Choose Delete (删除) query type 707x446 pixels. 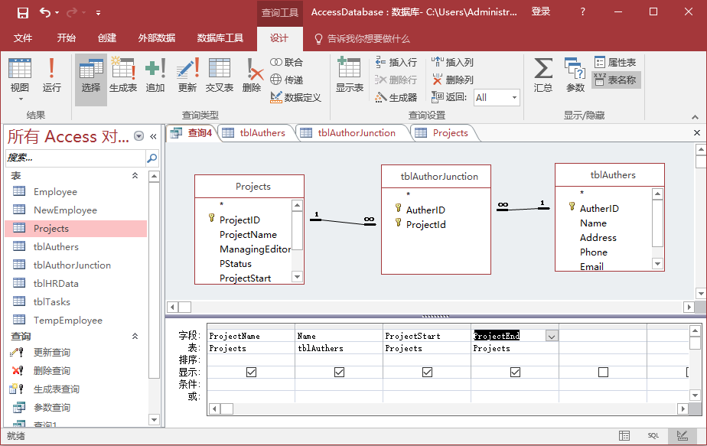[252, 75]
